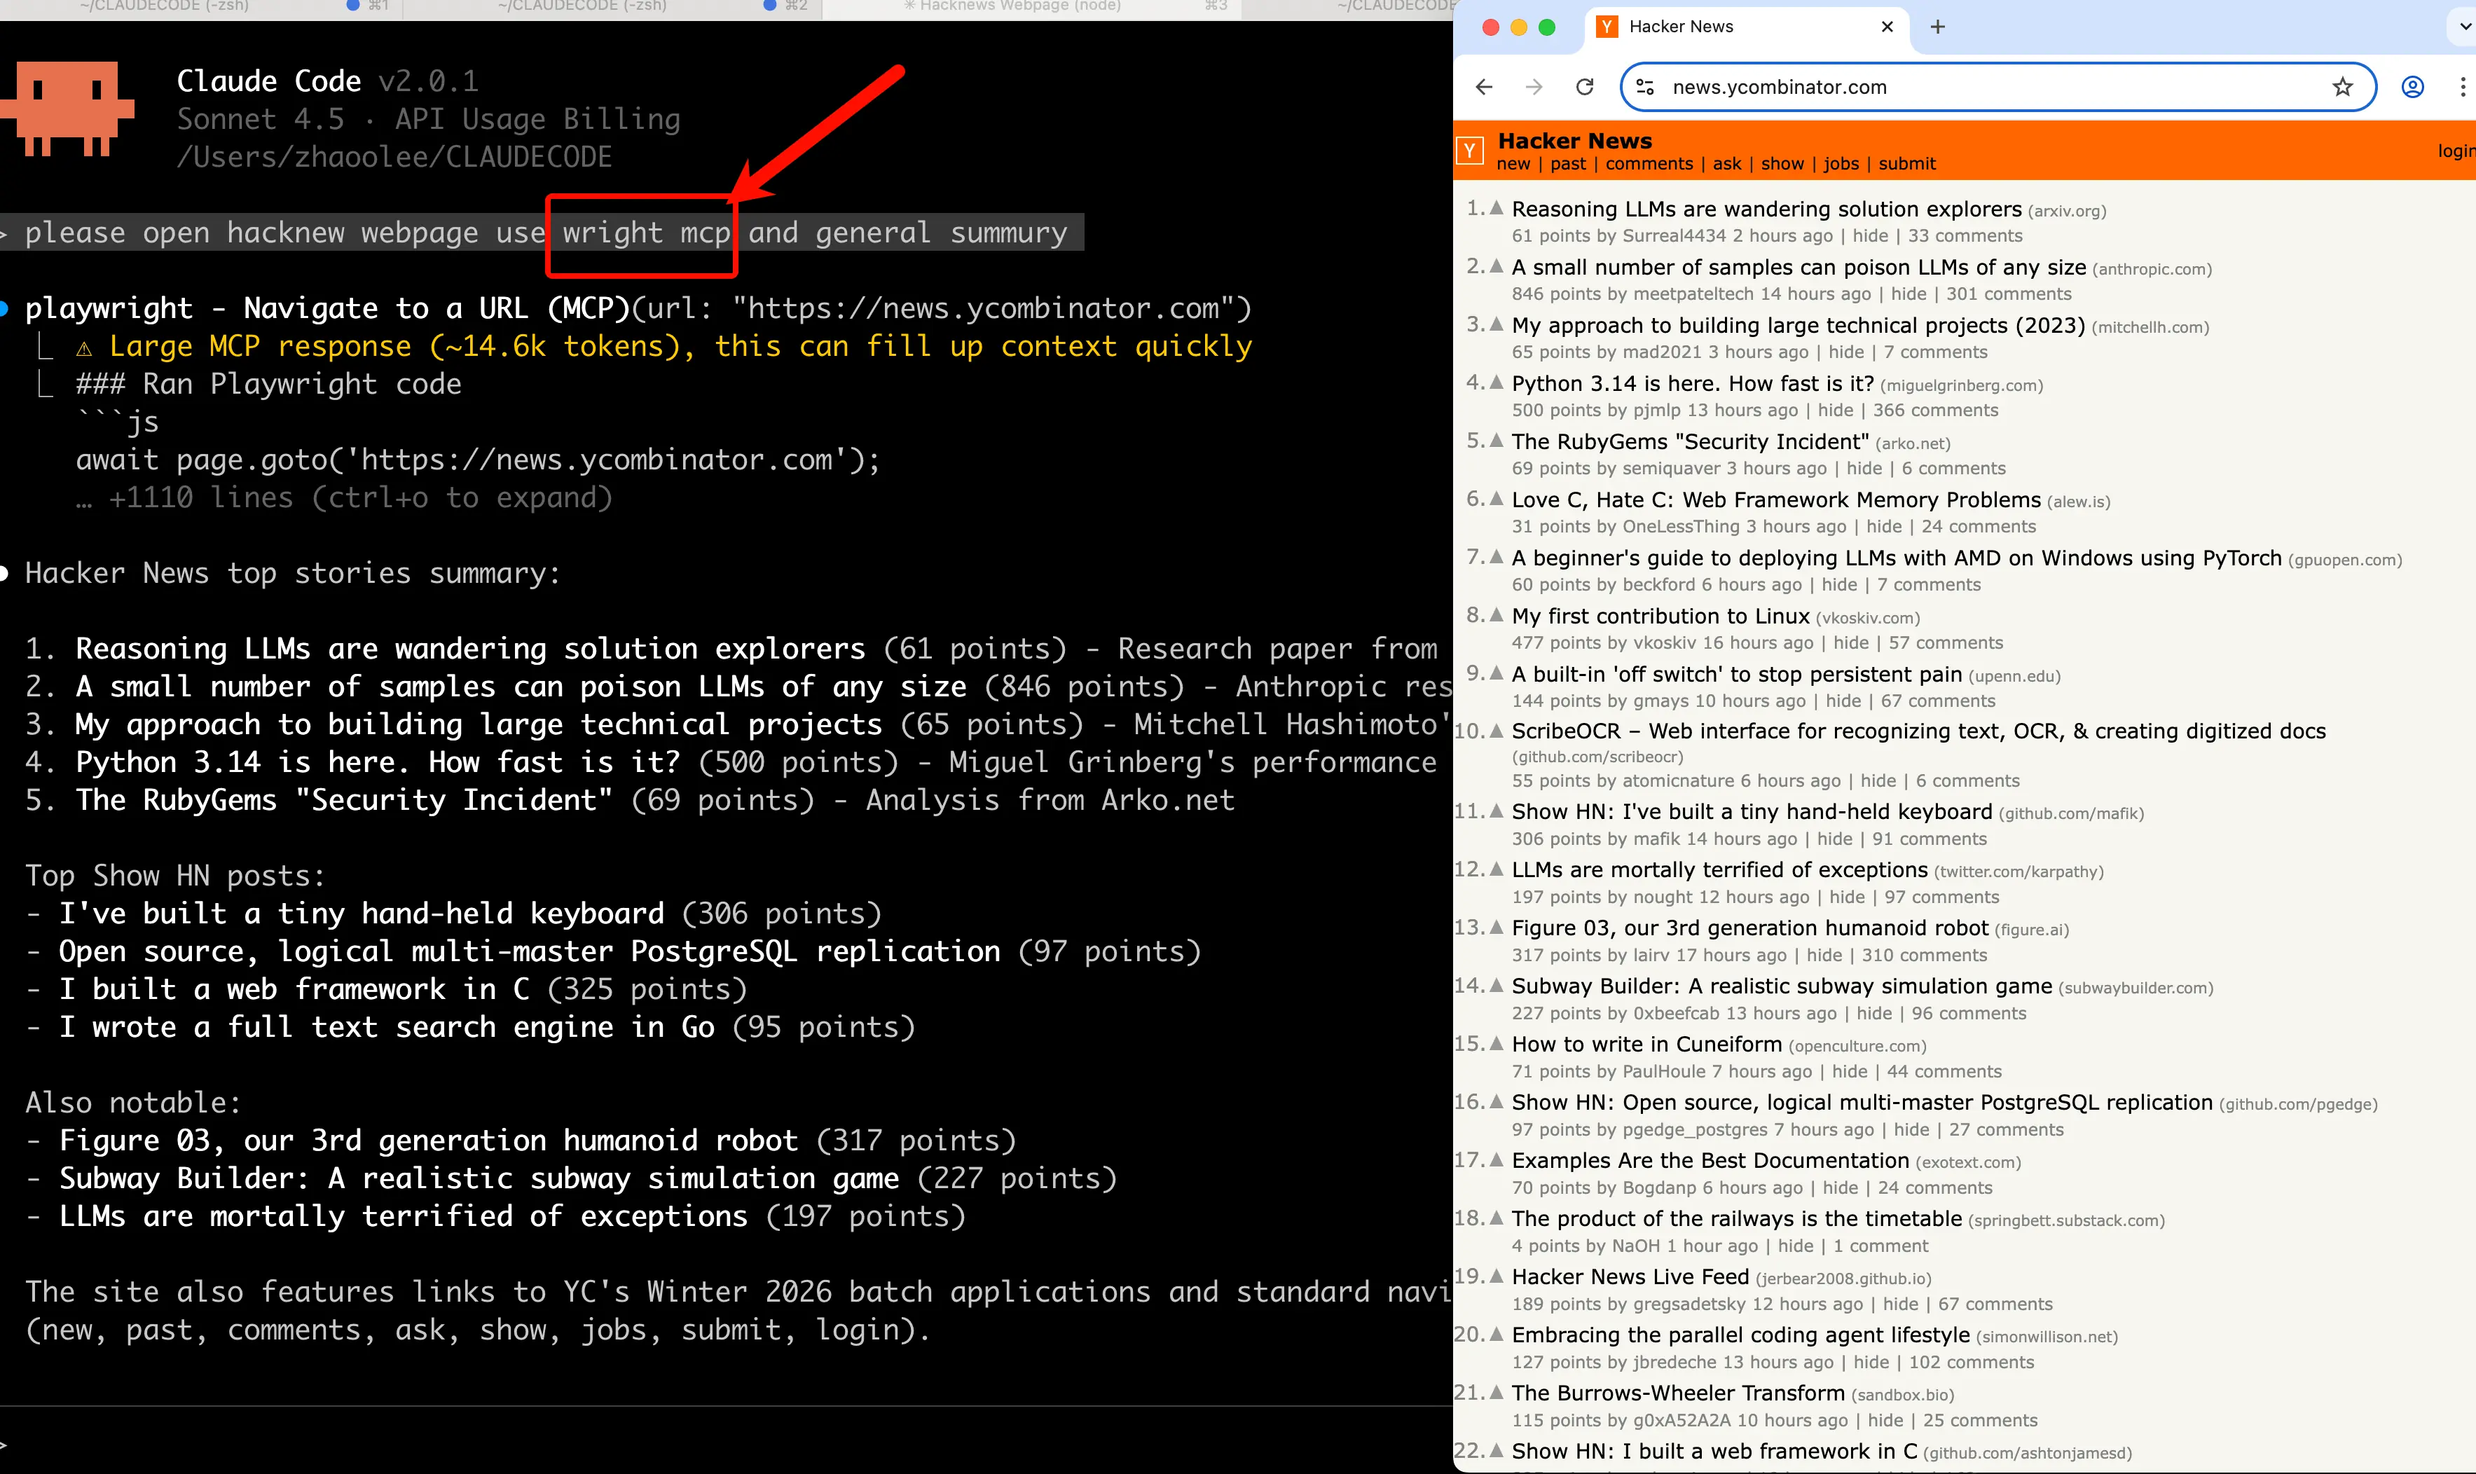Screen dimensions: 2476x1474
Task: Open a new browser tab with plus
Action: coord(1938,27)
